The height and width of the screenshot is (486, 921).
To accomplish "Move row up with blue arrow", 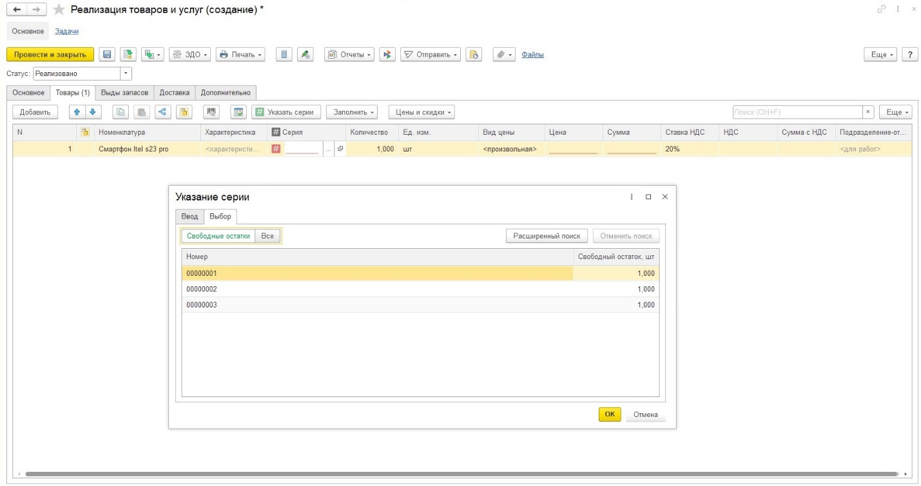I will (76, 112).
